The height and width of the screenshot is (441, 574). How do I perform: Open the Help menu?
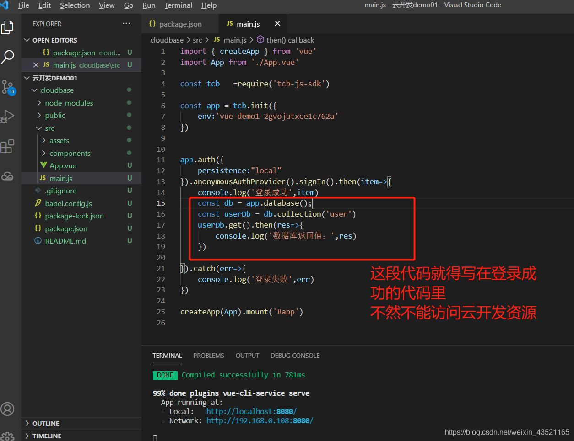point(209,5)
